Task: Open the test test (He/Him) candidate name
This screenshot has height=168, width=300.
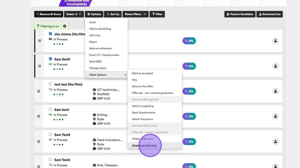Action: (x=68, y=84)
